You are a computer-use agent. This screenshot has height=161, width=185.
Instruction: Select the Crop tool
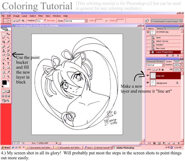click(4, 42)
